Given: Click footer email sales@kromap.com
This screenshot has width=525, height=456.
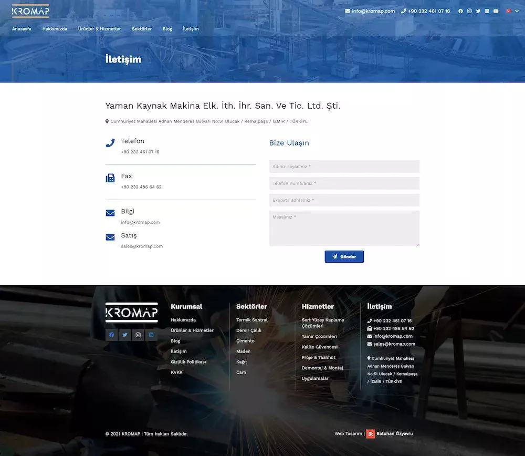Looking at the screenshot, I should click(394, 344).
